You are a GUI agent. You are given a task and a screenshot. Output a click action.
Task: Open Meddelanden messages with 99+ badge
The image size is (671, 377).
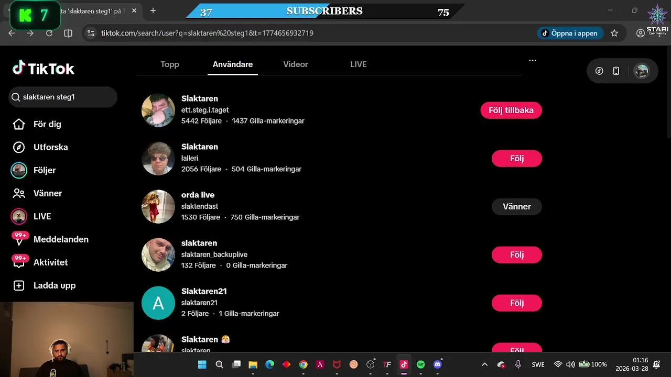(x=50, y=239)
